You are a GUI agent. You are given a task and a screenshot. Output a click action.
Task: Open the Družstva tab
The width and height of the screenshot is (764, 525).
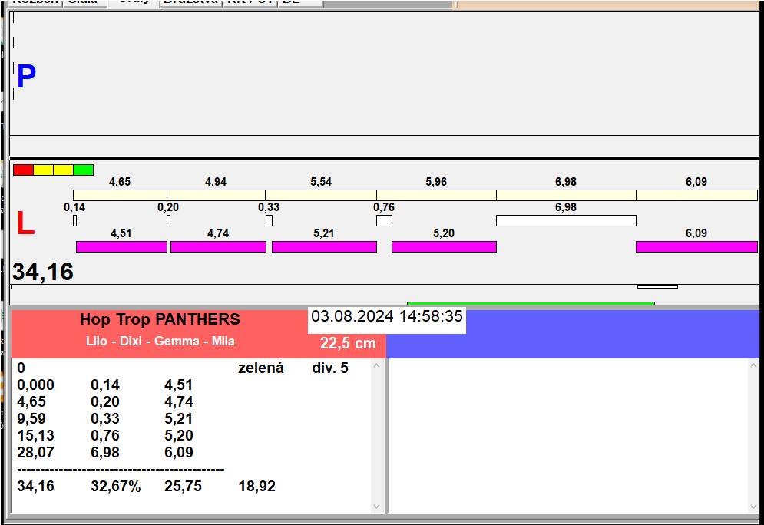pos(190,2)
